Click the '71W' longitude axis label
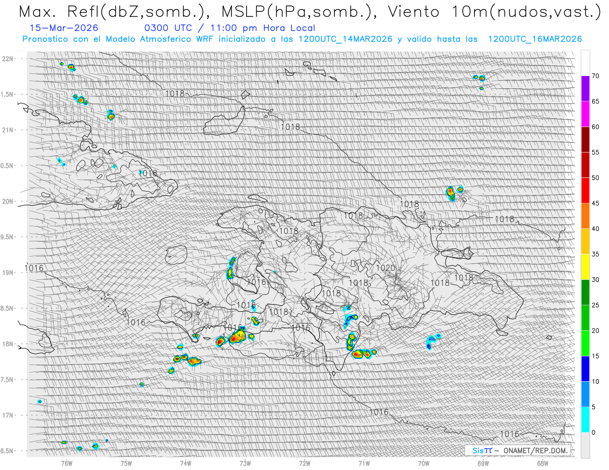 [x=364, y=463]
